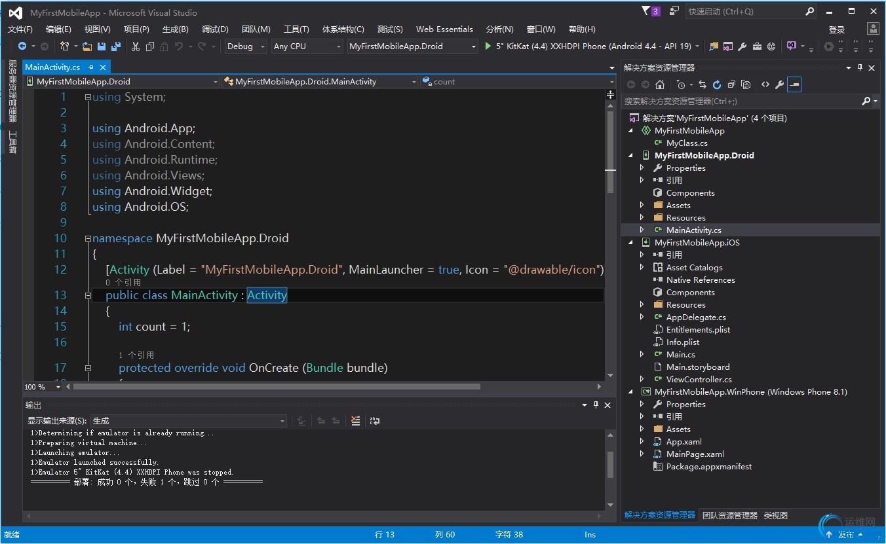886x544 pixels.
Task: Click the Home icon in Solution Explorer
Action: 660,84
